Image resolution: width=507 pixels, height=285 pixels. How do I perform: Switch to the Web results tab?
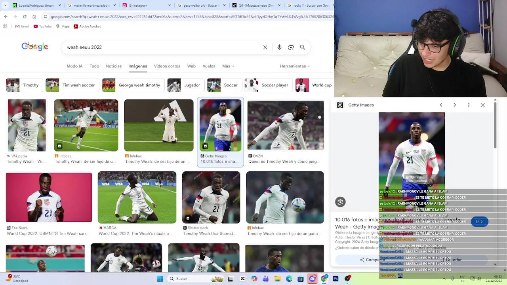191,66
